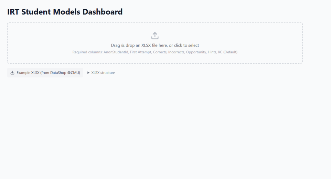This screenshot has width=331, height=179.
Task: Click the download icon beside Example XLSX
Action: tap(12, 73)
